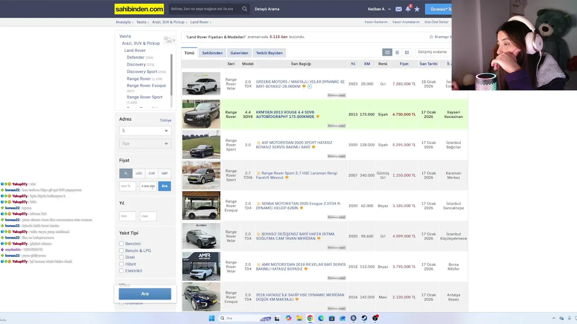Check the Benzinli fuel type
This screenshot has height=324, width=577.
coord(121,244)
